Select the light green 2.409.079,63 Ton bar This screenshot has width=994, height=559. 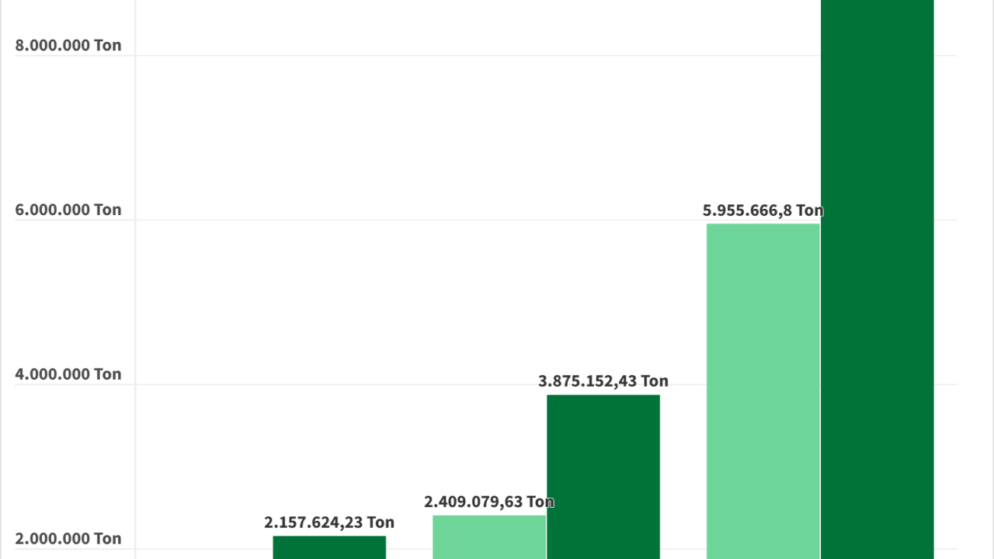489,537
